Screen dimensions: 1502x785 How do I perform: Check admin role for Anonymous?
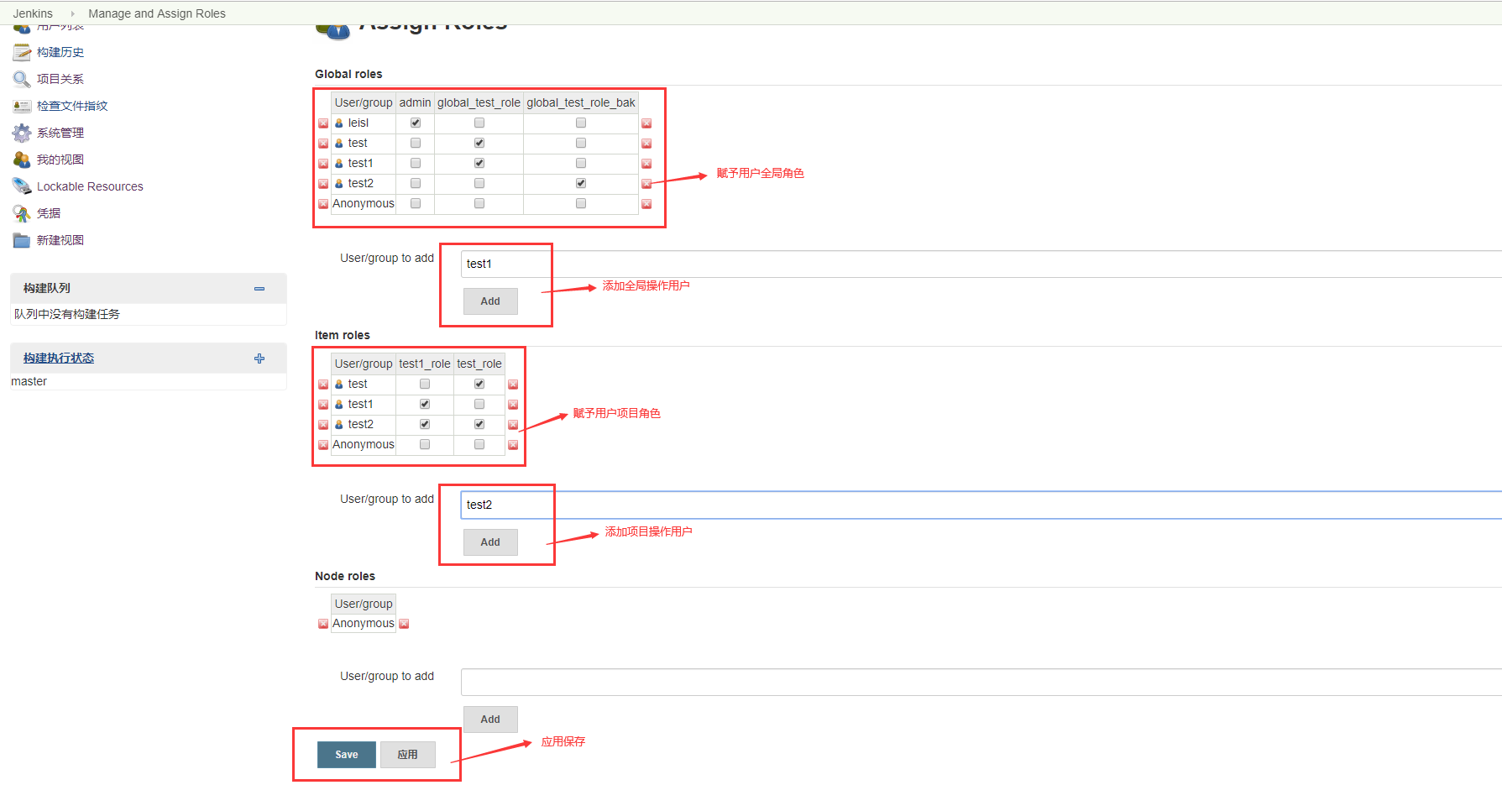pos(416,203)
